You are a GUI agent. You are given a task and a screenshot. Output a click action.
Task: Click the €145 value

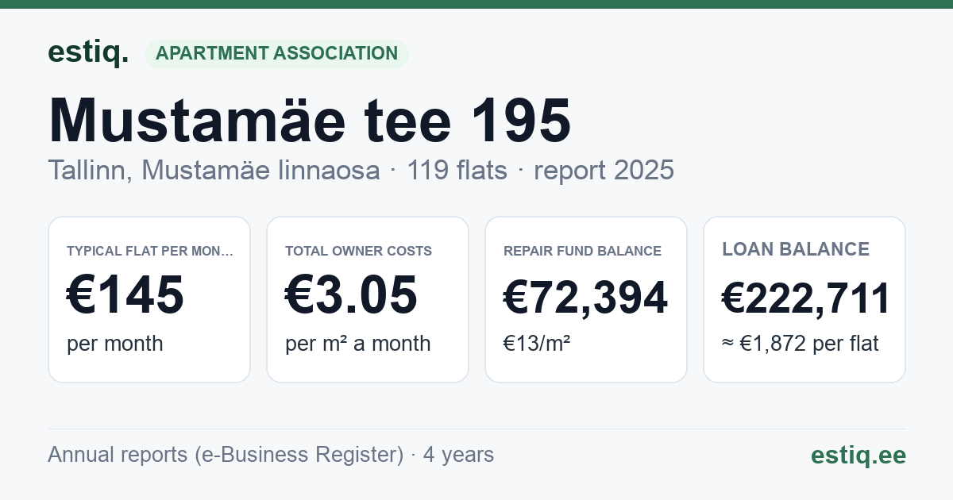click(125, 295)
